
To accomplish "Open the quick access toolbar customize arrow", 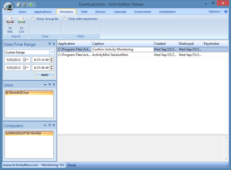I will pyautogui.click(x=39, y=5).
